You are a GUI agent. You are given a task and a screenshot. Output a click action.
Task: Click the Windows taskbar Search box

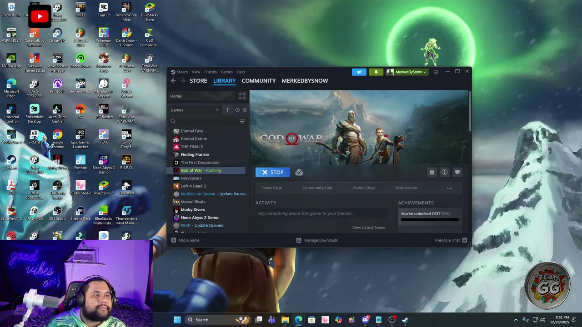click(x=218, y=320)
